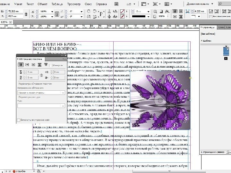Enable the 'Включить внутренние края' checkbox
The width and height of the screenshot is (231, 173).
pyautogui.click(x=19, y=120)
